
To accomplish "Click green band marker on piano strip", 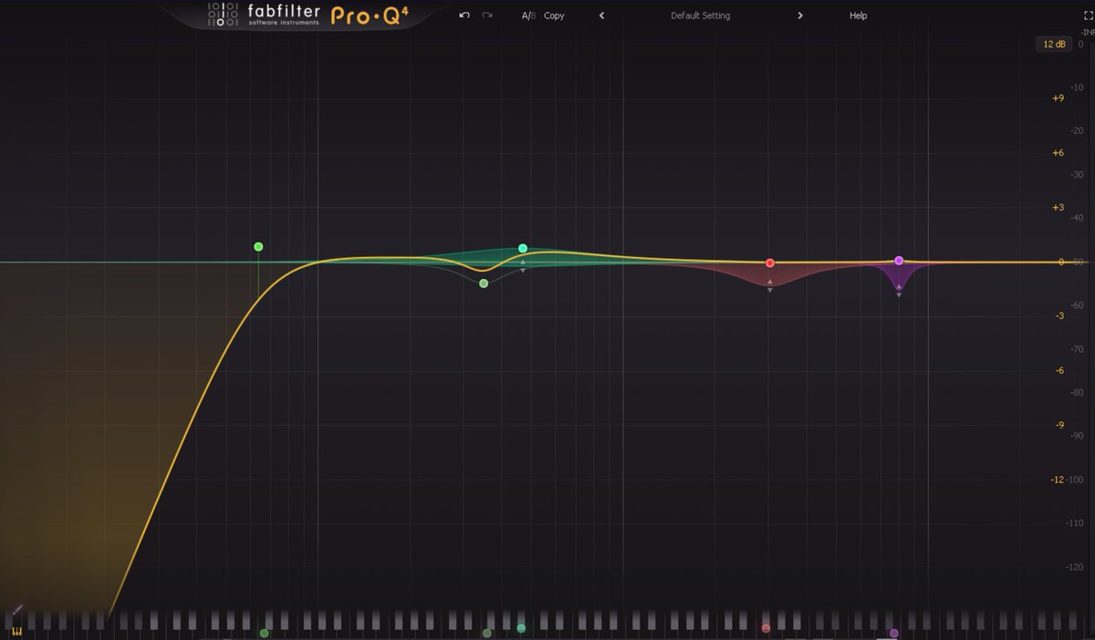I will (265, 633).
